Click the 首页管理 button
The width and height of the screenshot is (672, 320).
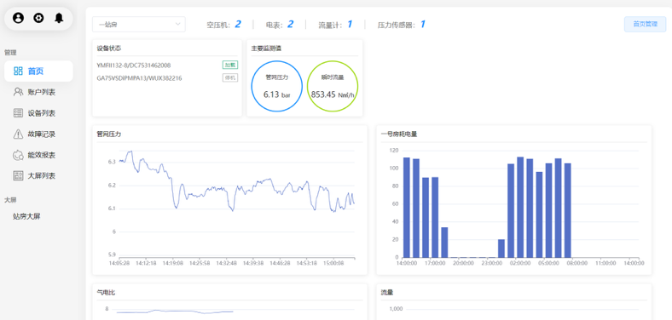645,25
